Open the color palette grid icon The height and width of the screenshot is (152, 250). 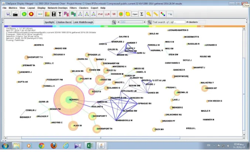tap(47, 14)
